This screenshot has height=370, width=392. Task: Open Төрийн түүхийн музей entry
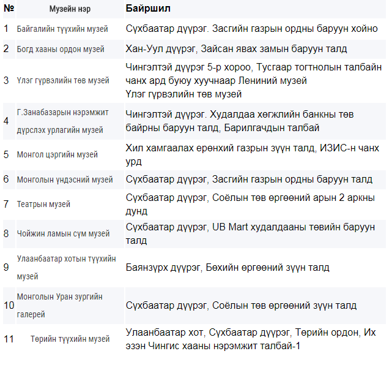[x=70, y=339]
